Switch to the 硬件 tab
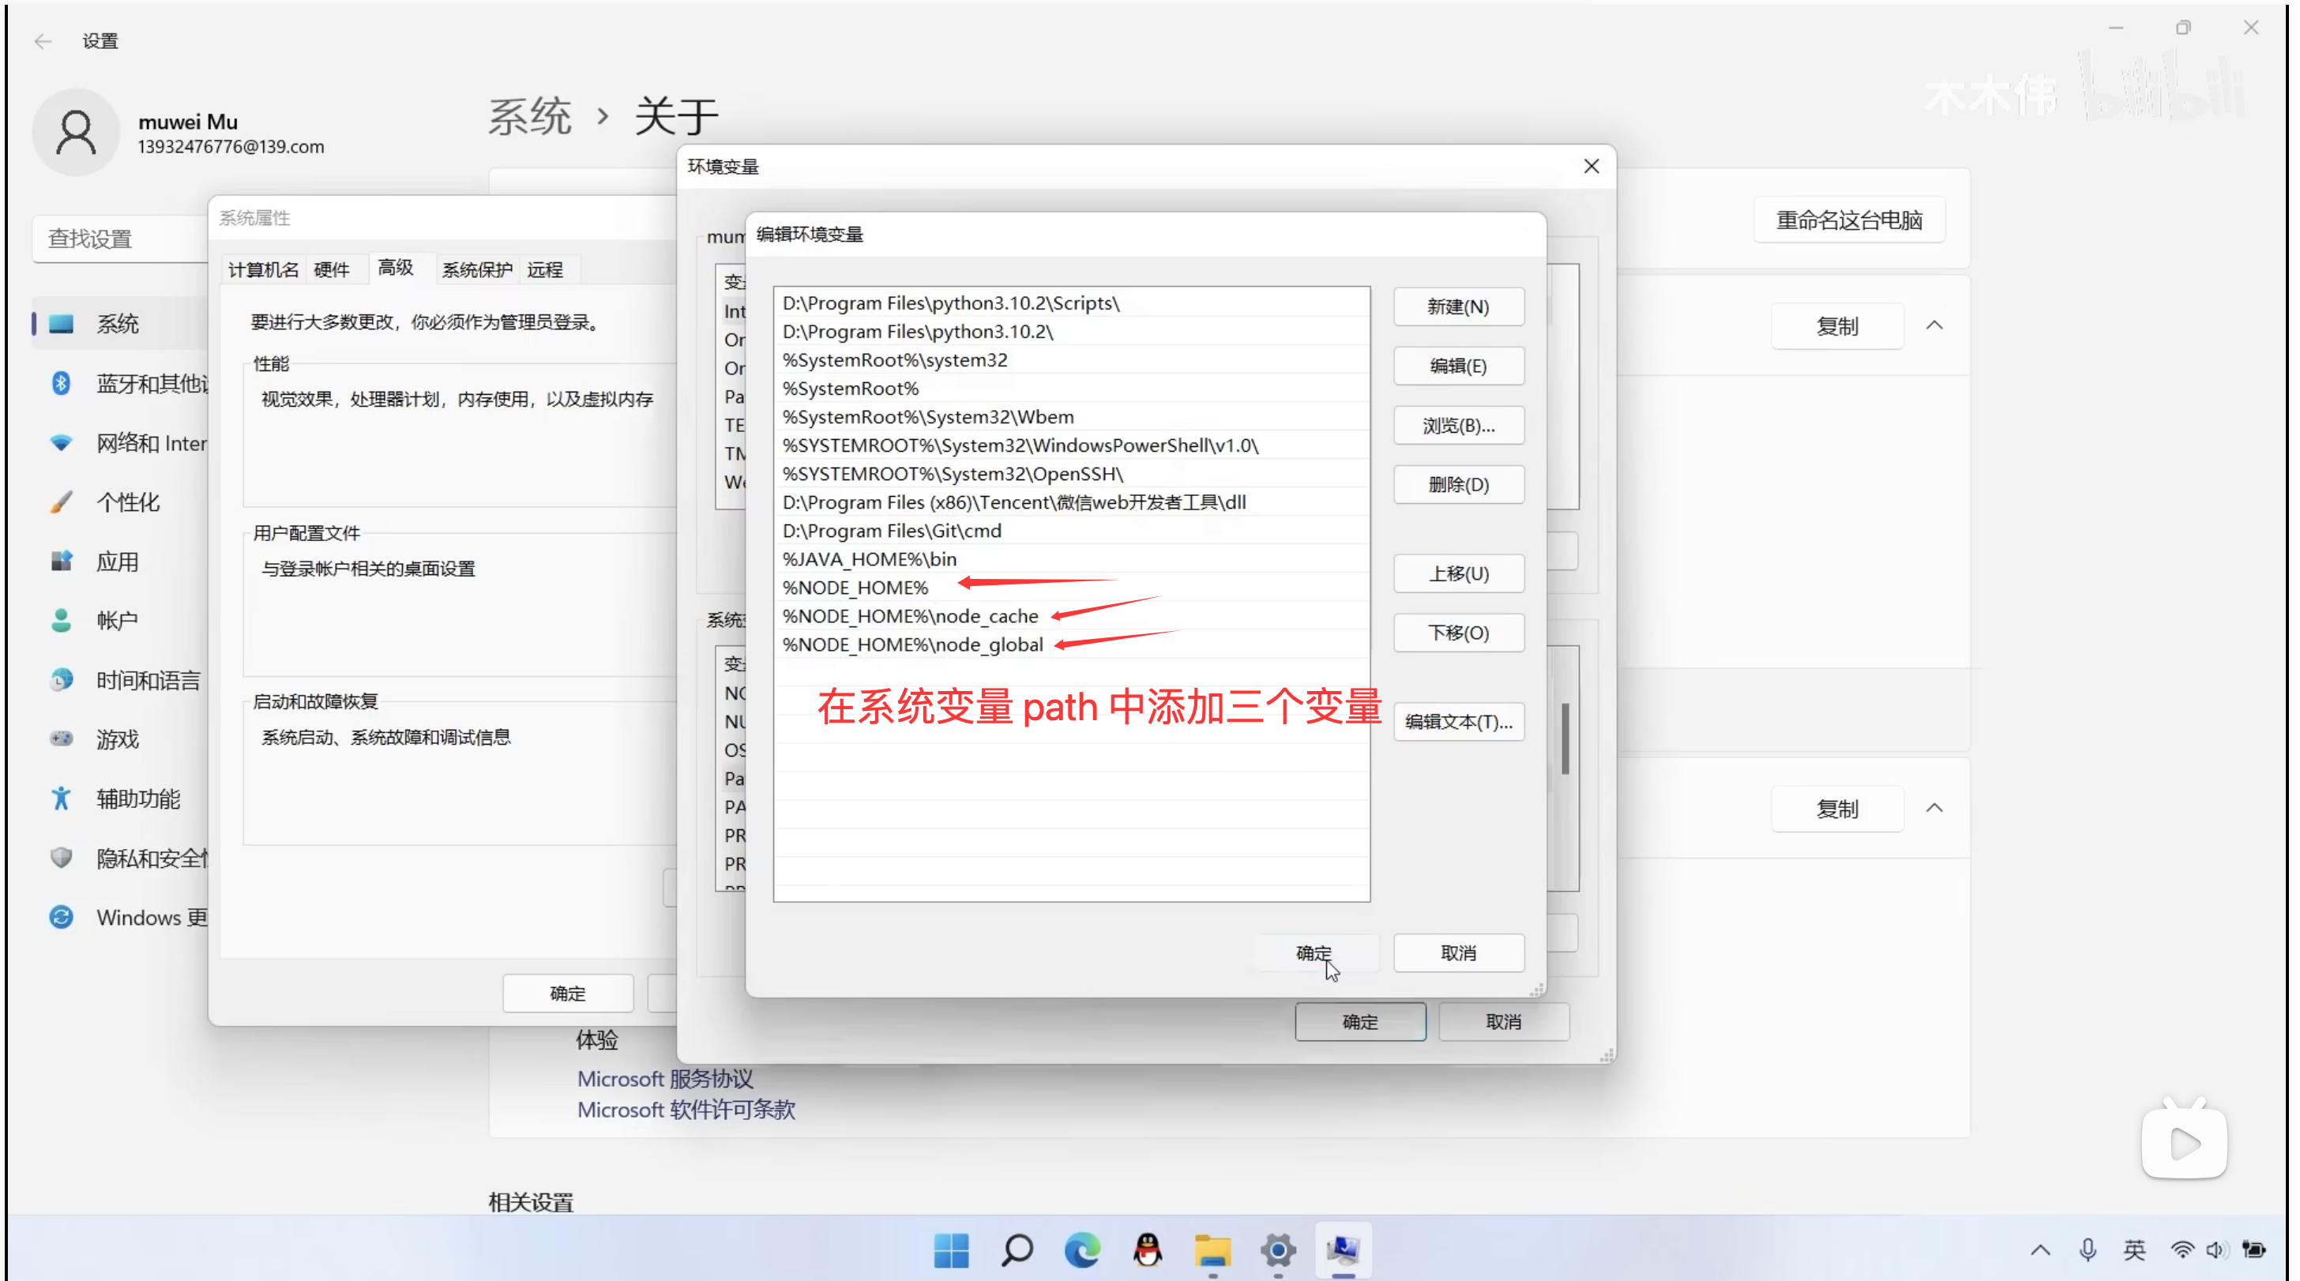 click(x=331, y=269)
